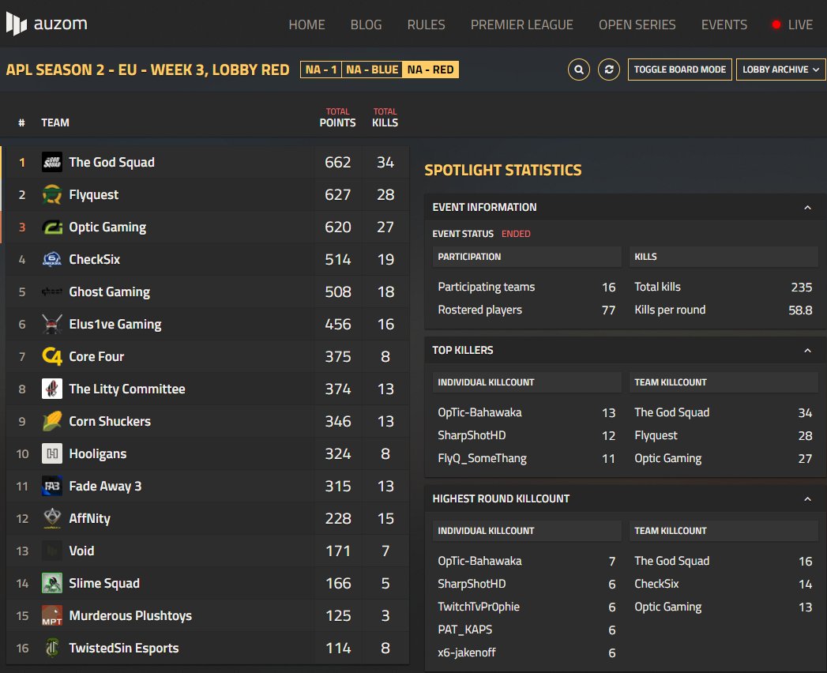Click Hooligans team name
Image resolution: width=827 pixels, height=673 pixels.
(98, 454)
